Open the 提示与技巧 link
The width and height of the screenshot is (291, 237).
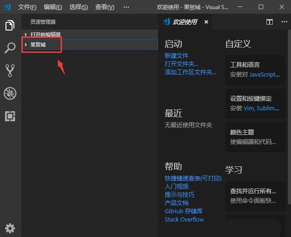pos(179,195)
